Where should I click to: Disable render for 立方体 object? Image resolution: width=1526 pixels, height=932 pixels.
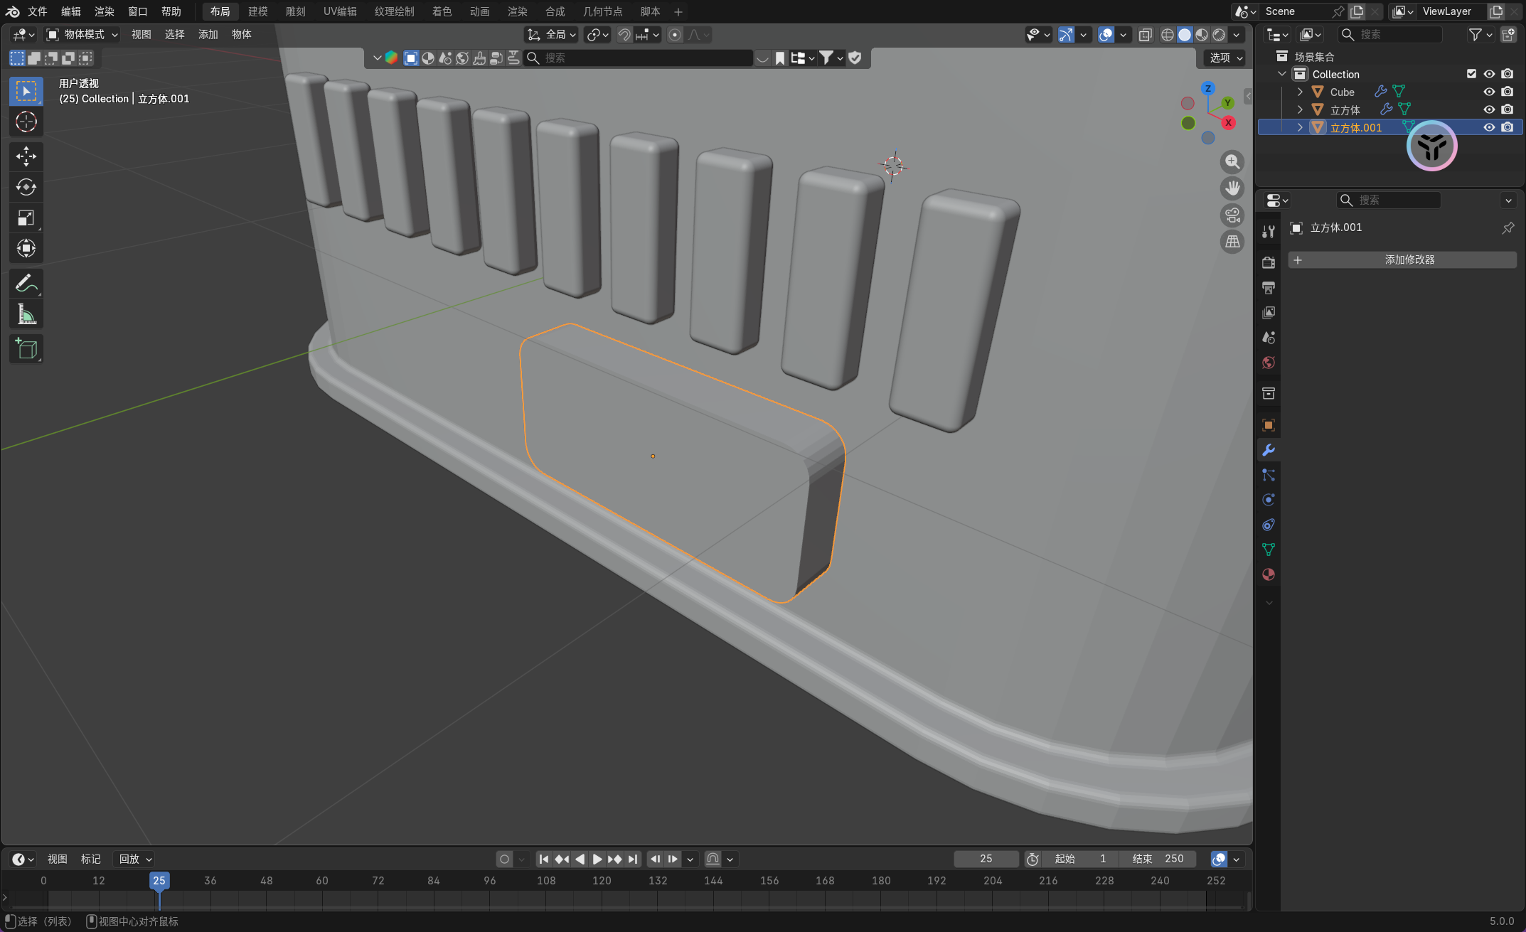1507,109
